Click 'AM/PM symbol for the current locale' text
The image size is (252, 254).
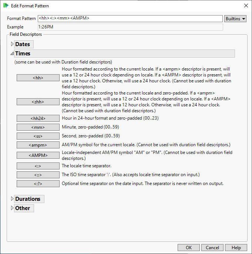[x=146, y=145]
